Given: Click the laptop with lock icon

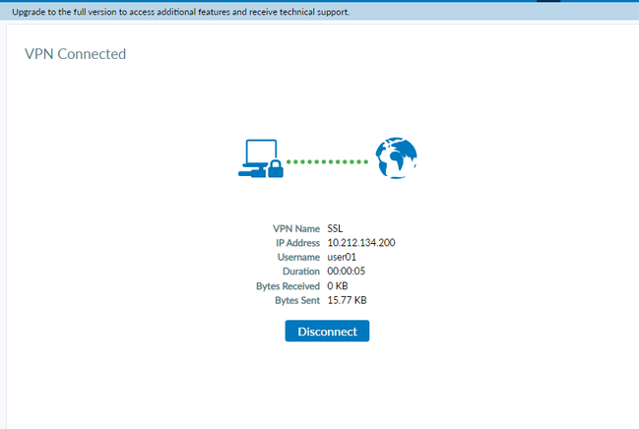Looking at the screenshot, I should tap(261, 158).
